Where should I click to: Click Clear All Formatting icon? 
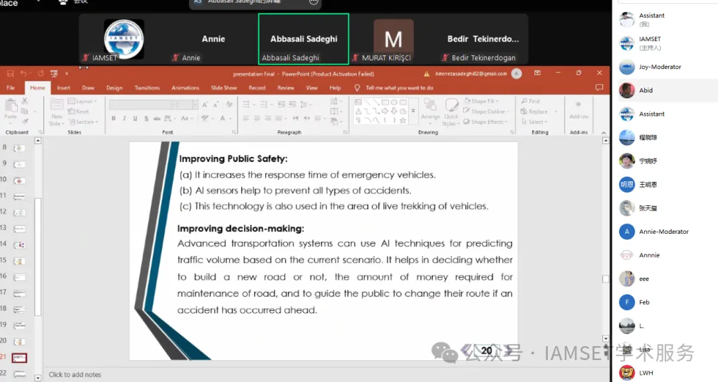(229, 105)
